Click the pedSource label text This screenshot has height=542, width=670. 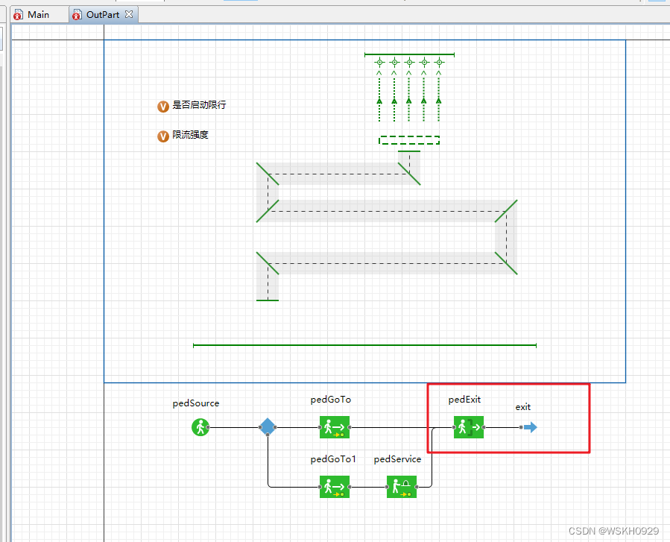[x=196, y=403]
